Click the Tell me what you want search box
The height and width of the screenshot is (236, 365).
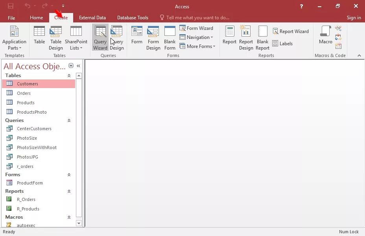tap(195, 18)
